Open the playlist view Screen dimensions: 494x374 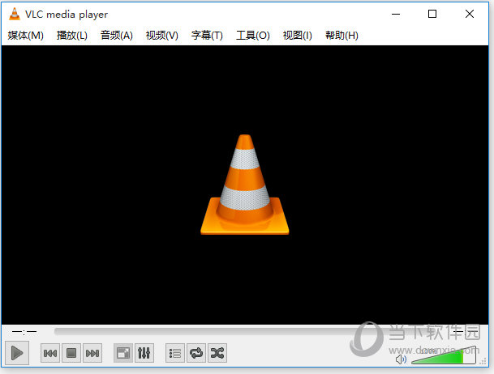[174, 353]
